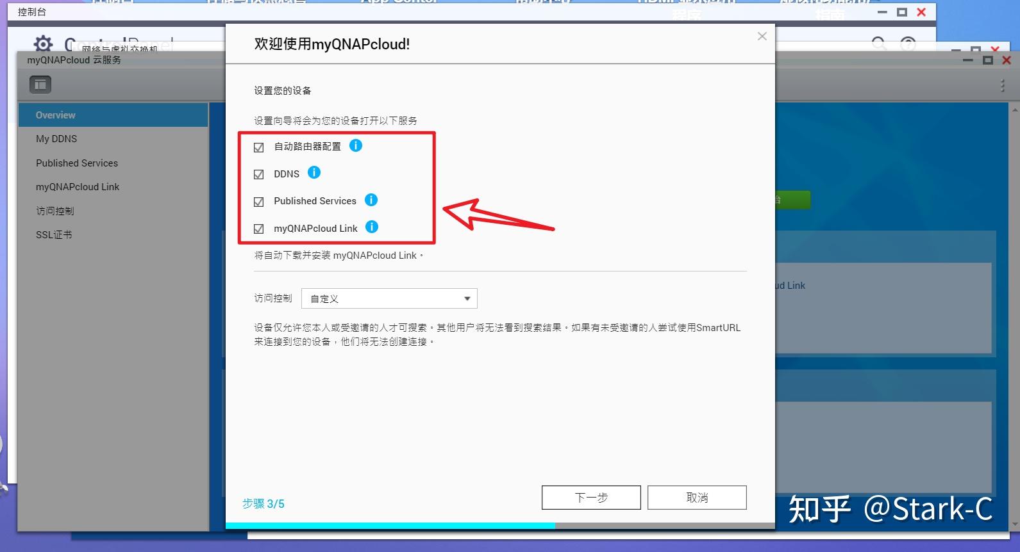Maximize the myQNAPcloud 云服务 window

988,60
